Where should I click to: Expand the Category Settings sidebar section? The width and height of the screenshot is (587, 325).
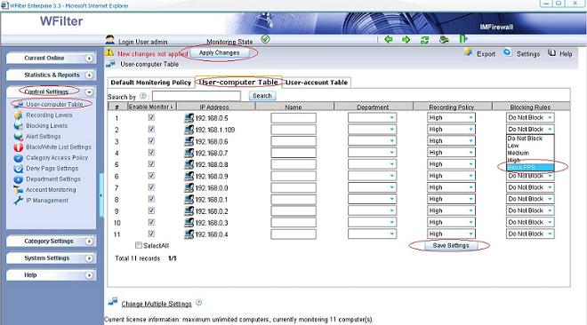tap(51, 242)
